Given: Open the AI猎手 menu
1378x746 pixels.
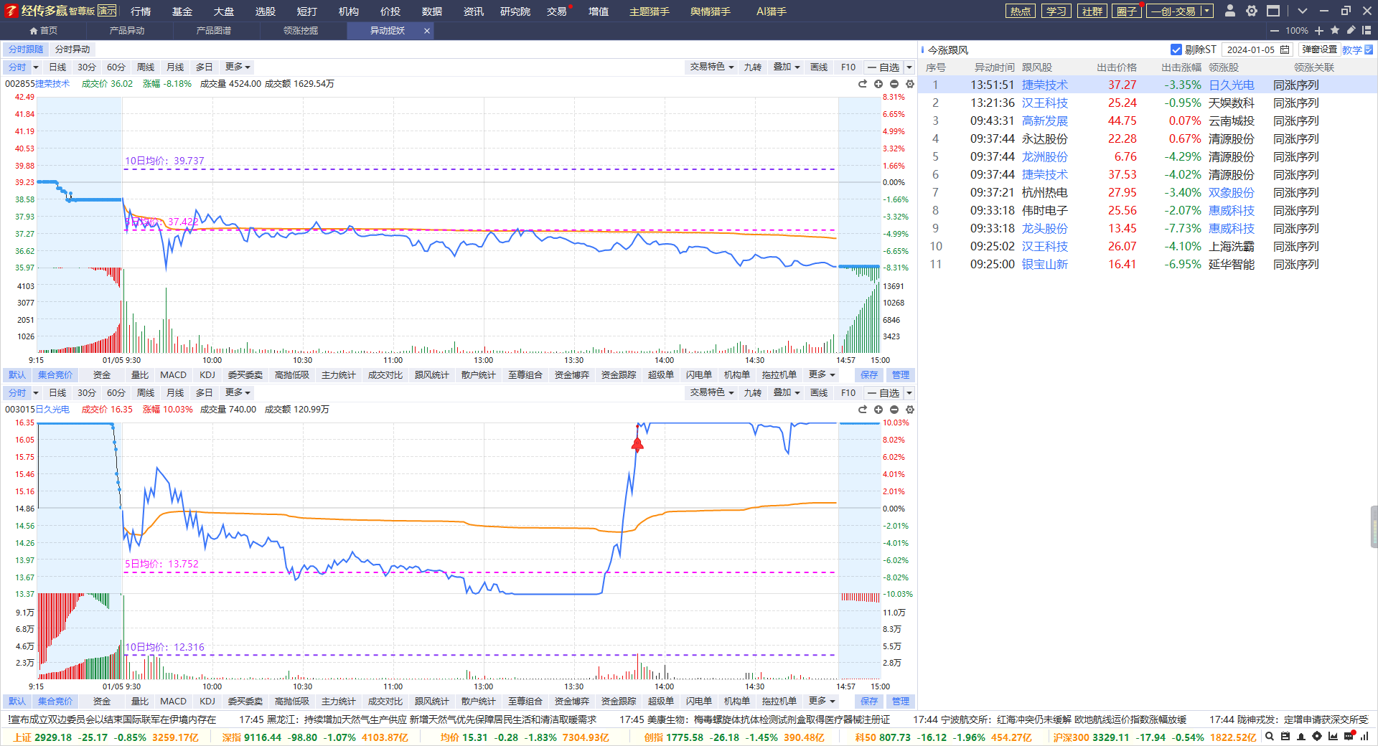Looking at the screenshot, I should [x=772, y=11].
